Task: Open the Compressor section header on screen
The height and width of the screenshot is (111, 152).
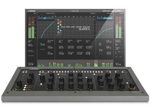Action: tap(110, 13)
